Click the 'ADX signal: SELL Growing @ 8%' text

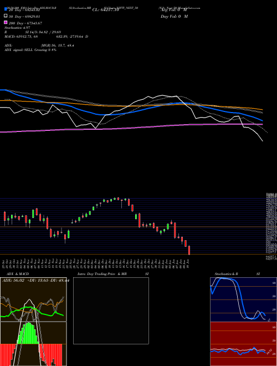[x=30, y=50]
